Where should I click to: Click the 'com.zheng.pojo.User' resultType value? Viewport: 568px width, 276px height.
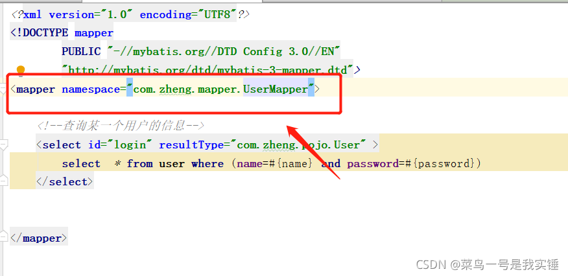pyautogui.click(x=298, y=144)
